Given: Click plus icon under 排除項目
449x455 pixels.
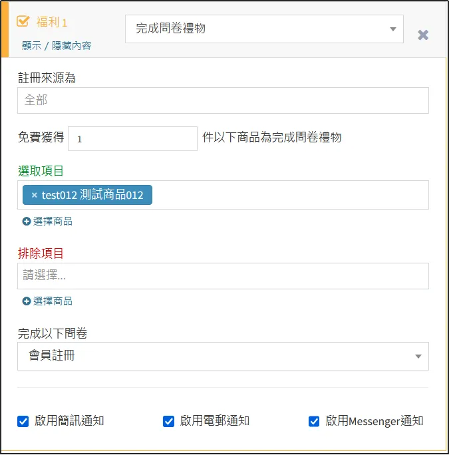Looking at the screenshot, I should [27, 301].
